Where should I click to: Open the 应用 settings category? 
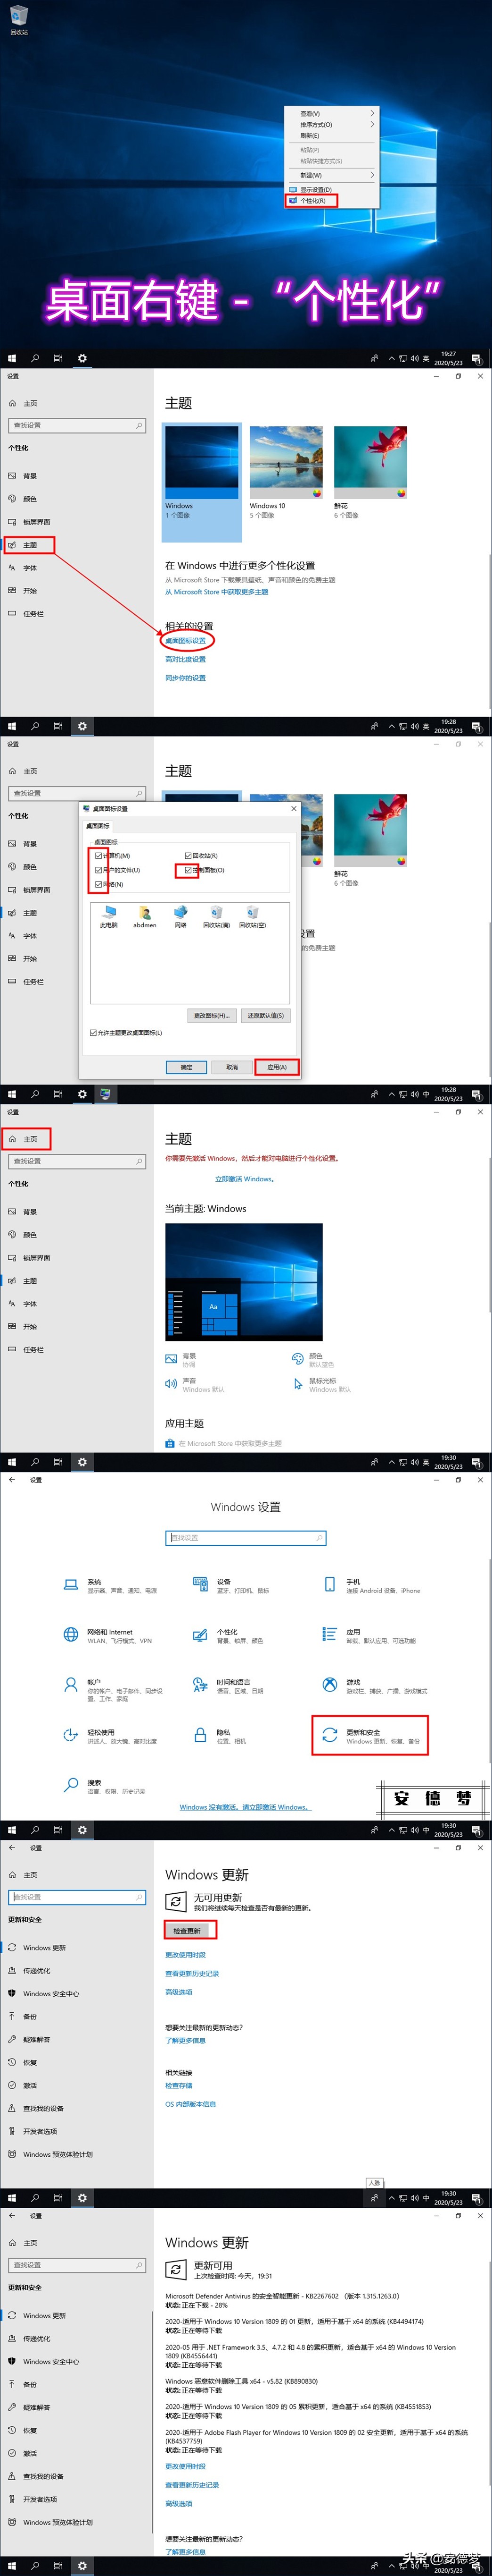coord(369,1635)
